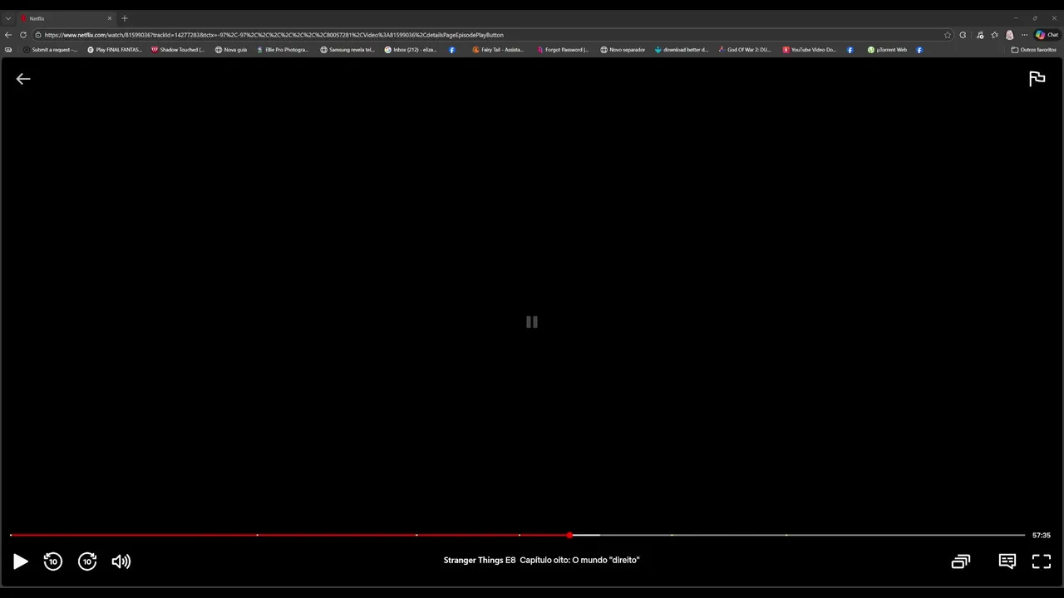Open 'Fairy Tail - Assista...' bookmark
Screen dimensions: 1064x598
pos(498,50)
